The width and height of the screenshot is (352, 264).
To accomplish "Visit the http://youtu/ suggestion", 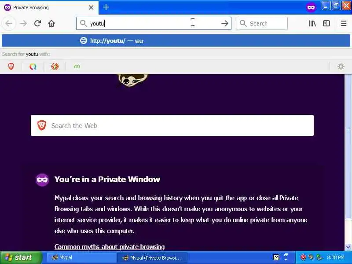I will [x=176, y=40].
